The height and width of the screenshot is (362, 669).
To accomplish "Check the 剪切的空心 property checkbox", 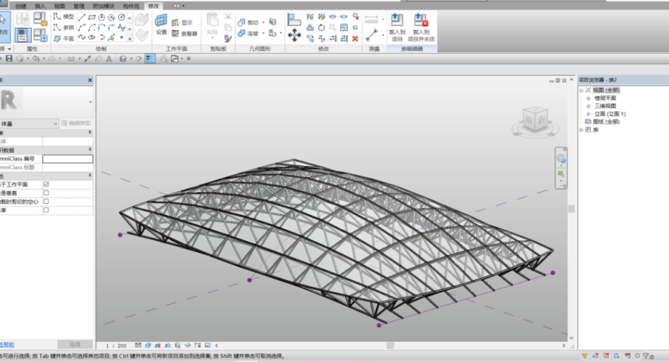I will [46, 202].
